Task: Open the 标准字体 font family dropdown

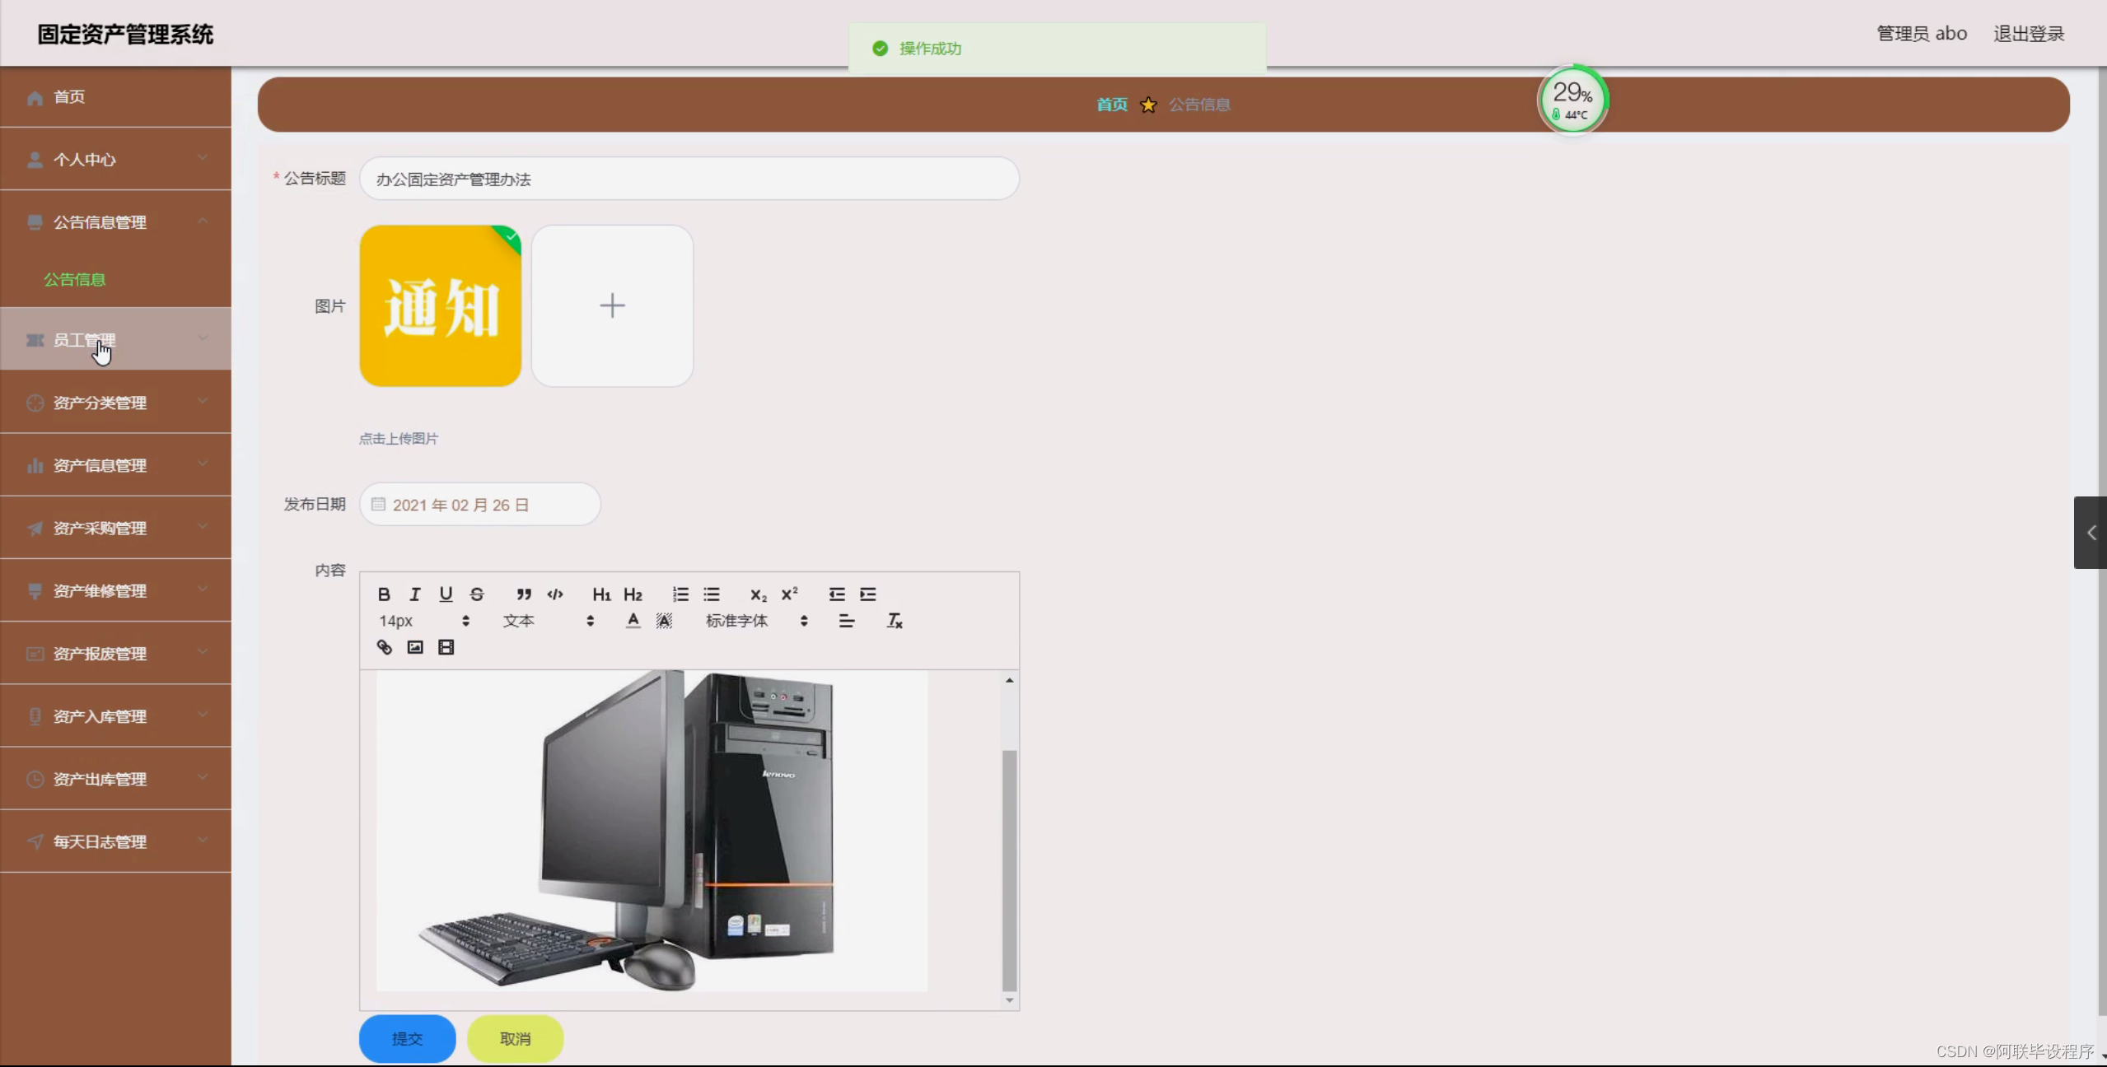Action: pos(756,621)
